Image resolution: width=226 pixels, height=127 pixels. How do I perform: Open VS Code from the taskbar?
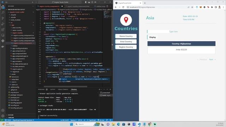139,124
